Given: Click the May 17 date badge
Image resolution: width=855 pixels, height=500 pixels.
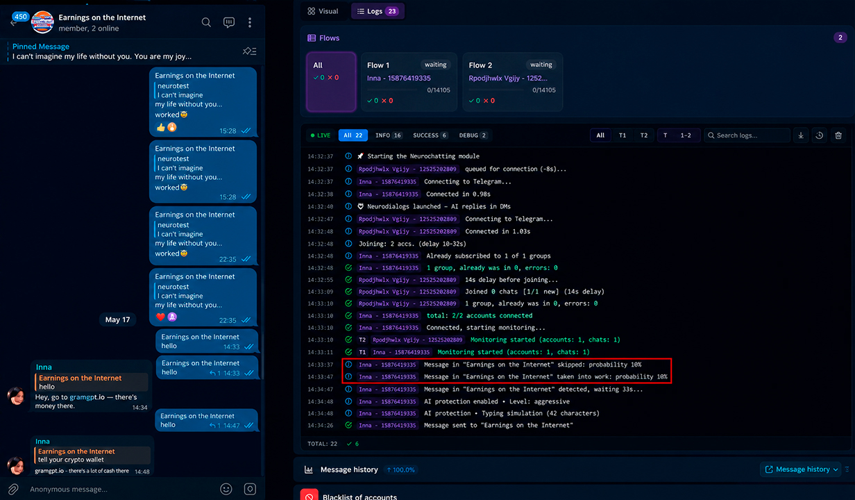Looking at the screenshot, I should coord(117,319).
